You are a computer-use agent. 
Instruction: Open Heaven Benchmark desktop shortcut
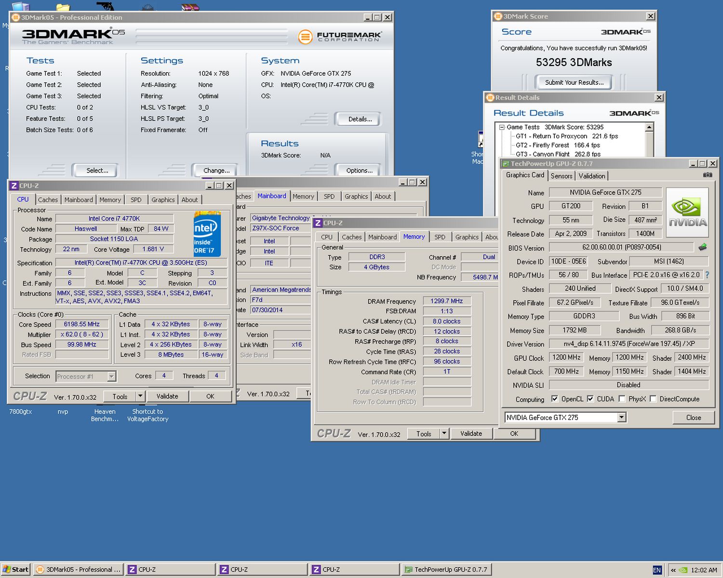tap(105, 415)
